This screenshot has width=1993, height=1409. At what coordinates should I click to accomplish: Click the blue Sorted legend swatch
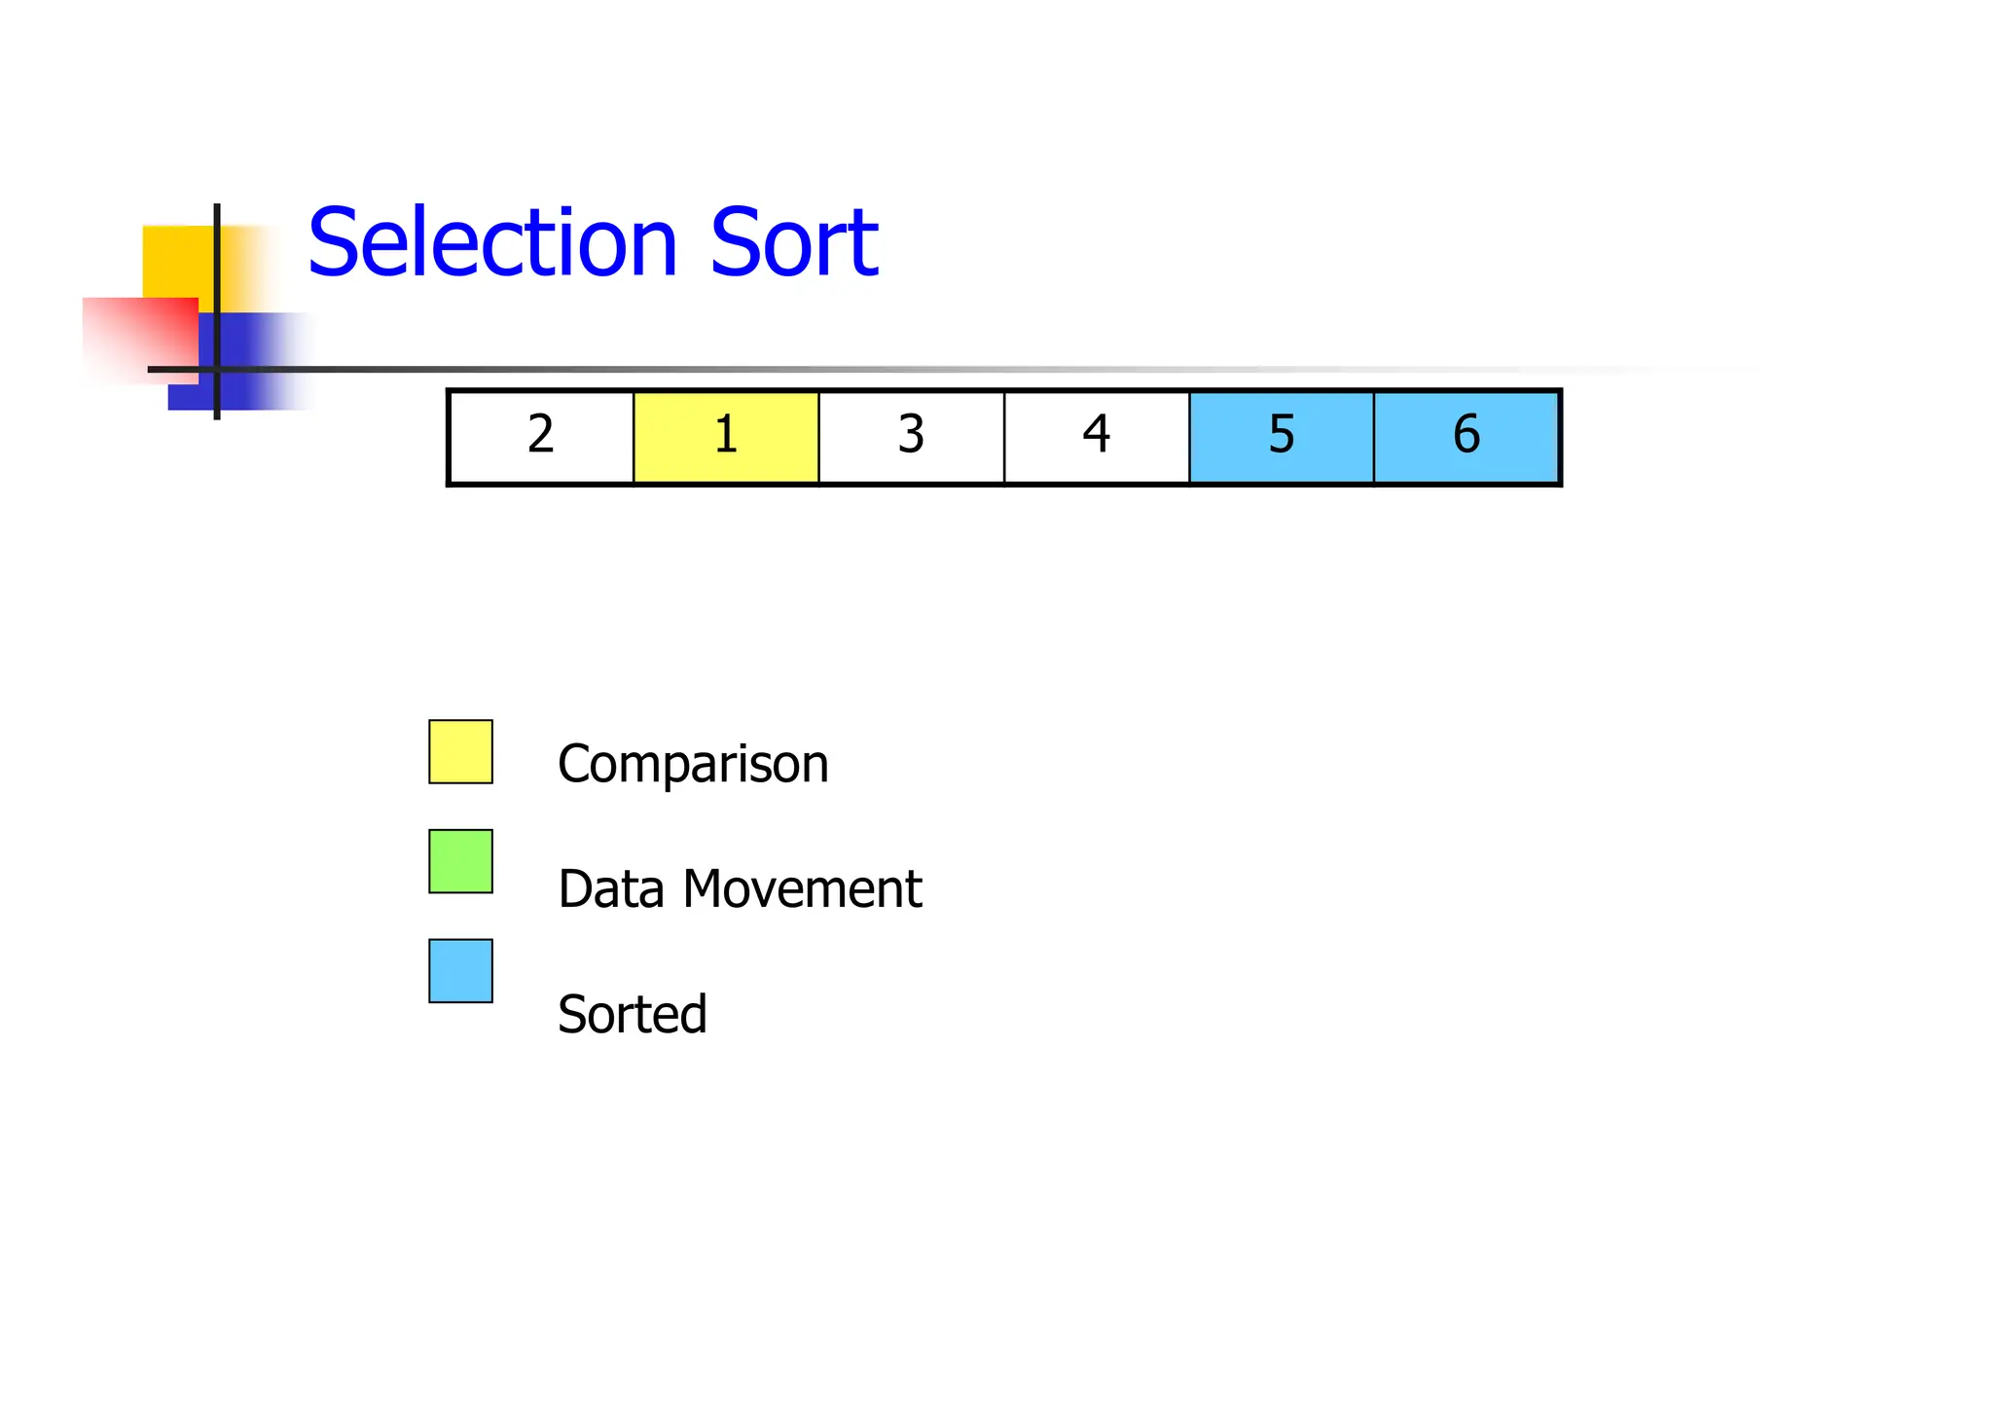(x=460, y=970)
